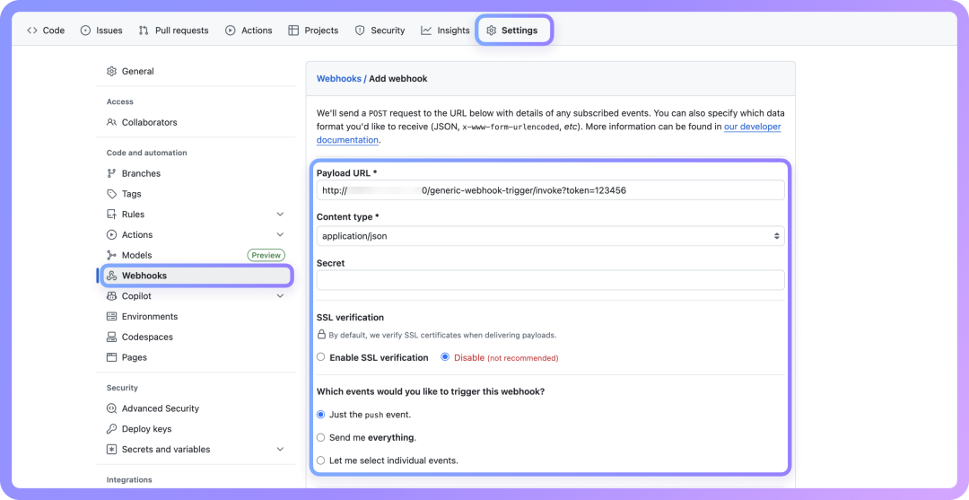Choose Just the push event option
969x500 pixels.
coord(320,415)
